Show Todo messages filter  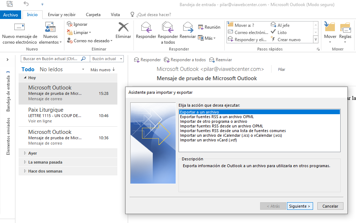(28, 69)
